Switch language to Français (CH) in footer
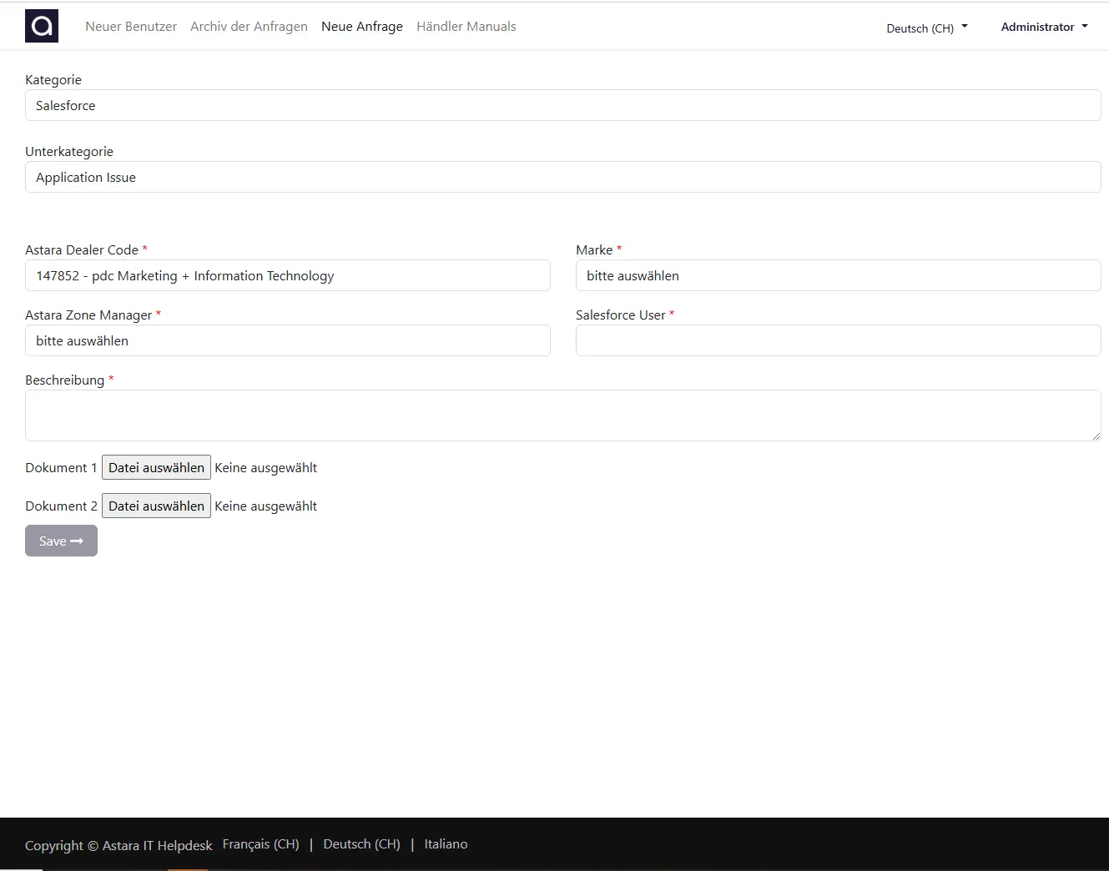 (260, 844)
